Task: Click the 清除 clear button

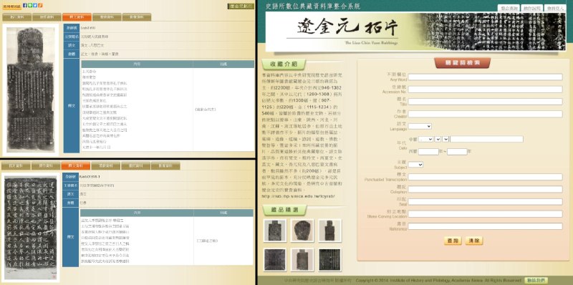Action: [x=474, y=241]
